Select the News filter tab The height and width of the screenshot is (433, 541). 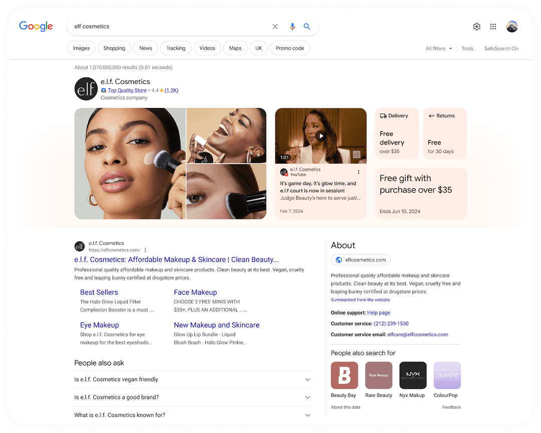pos(146,48)
